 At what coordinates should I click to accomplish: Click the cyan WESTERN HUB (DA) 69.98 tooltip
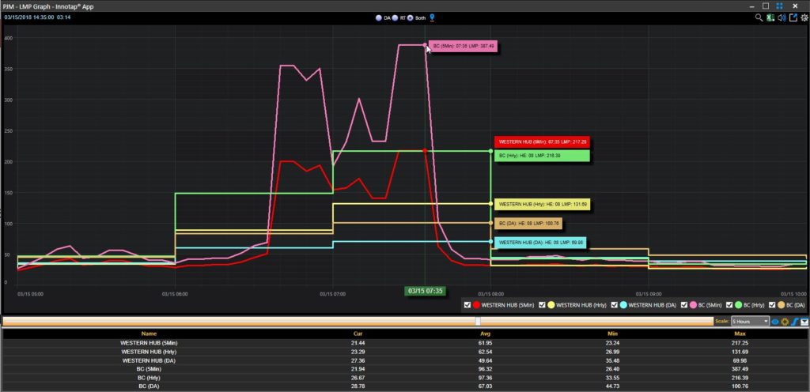(540, 243)
